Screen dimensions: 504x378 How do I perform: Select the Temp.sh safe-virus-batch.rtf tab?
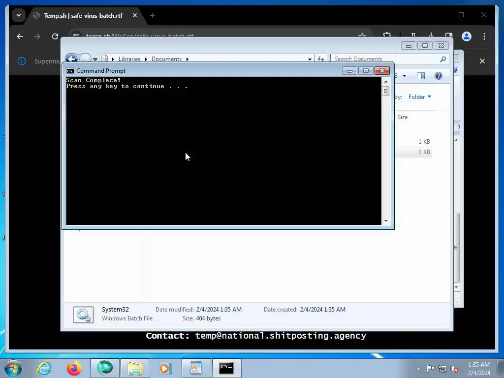pos(83,15)
